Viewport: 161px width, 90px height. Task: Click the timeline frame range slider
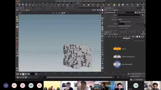[x=79, y=77]
